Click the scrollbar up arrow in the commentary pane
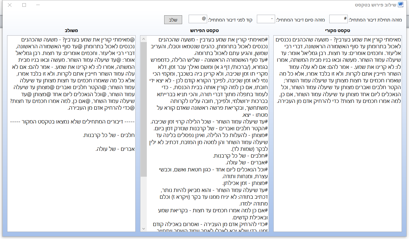Viewport: 409px width, 239px height. click(x=144, y=38)
